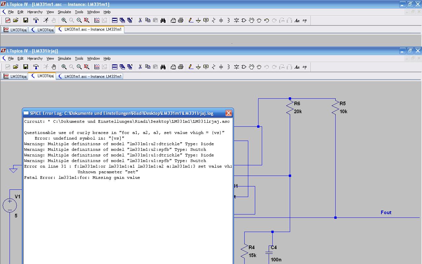422x264 pixels.
Task: Click Cascade Windows icon in LM331lrjaj window toolbar
Action: point(122,67)
